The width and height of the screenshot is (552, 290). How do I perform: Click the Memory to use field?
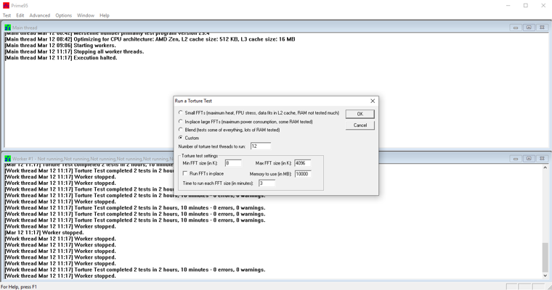click(x=303, y=174)
